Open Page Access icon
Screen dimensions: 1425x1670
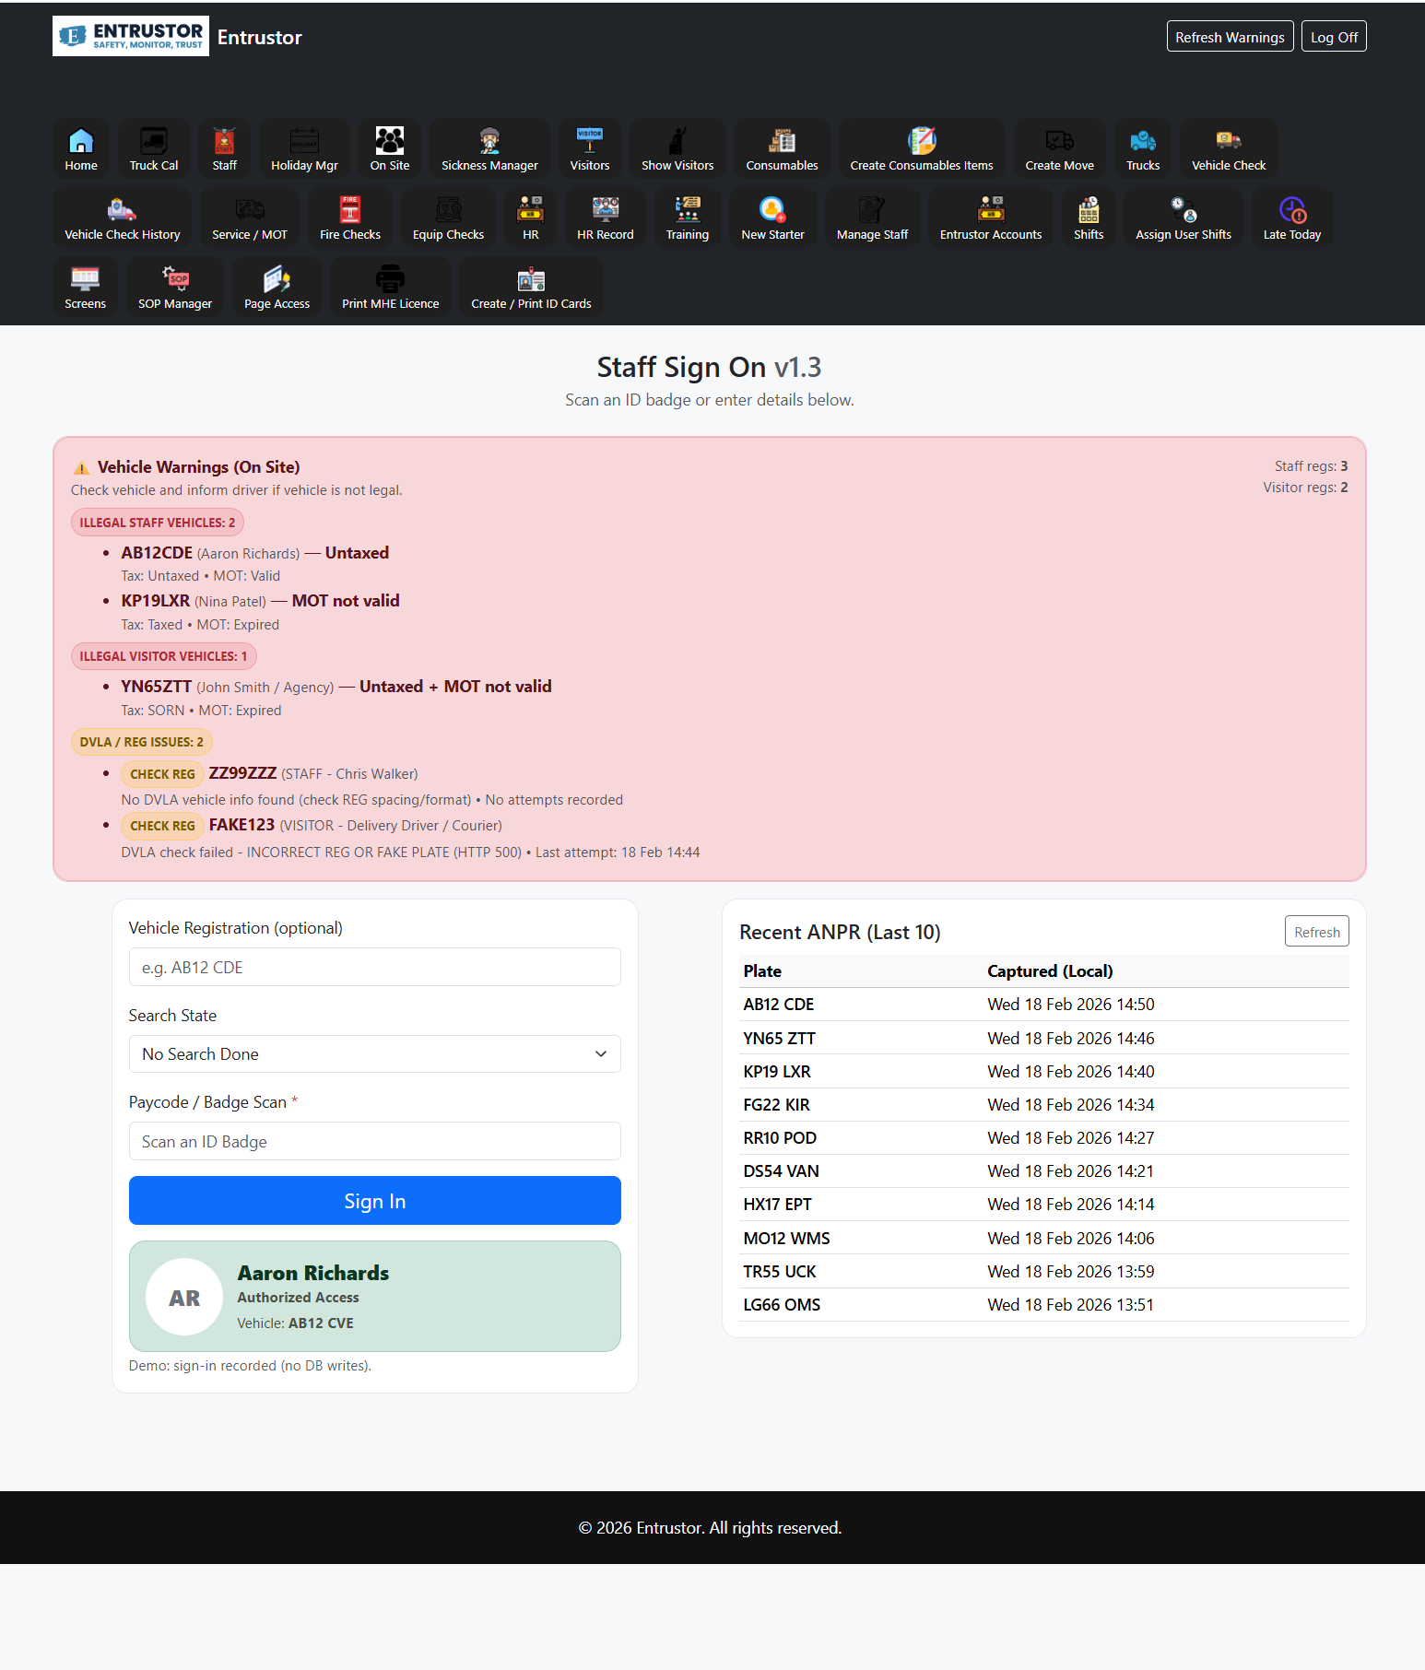(x=277, y=287)
